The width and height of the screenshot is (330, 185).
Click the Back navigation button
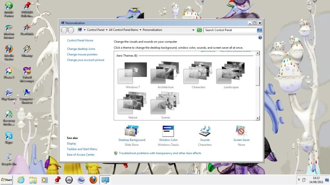click(64, 30)
